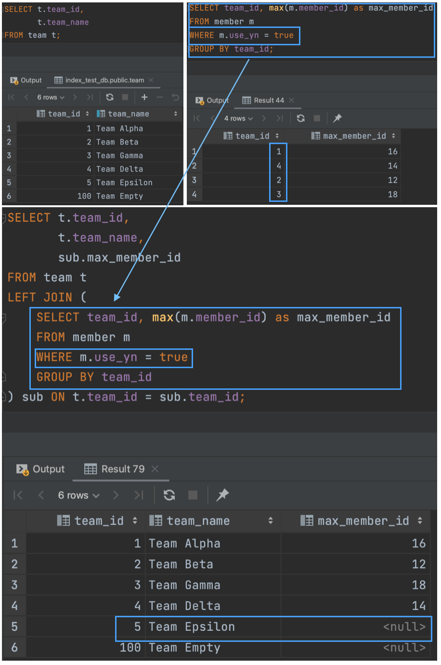The image size is (441, 665).
Task: Reload the team table data
Action: click(110, 97)
